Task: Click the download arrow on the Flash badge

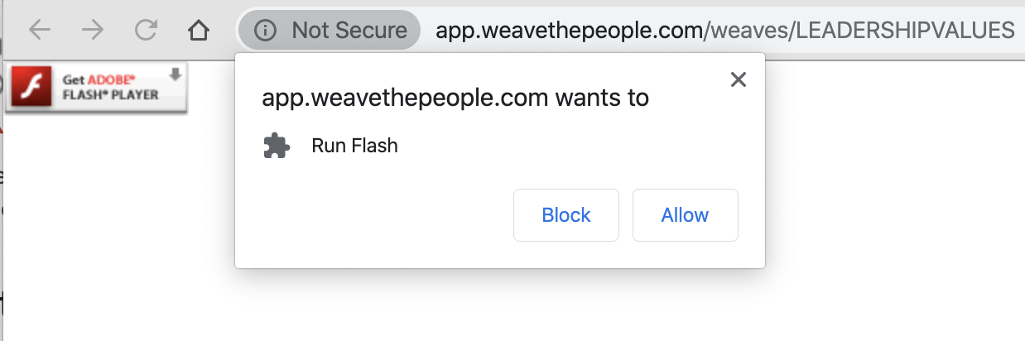Action: 175,75
